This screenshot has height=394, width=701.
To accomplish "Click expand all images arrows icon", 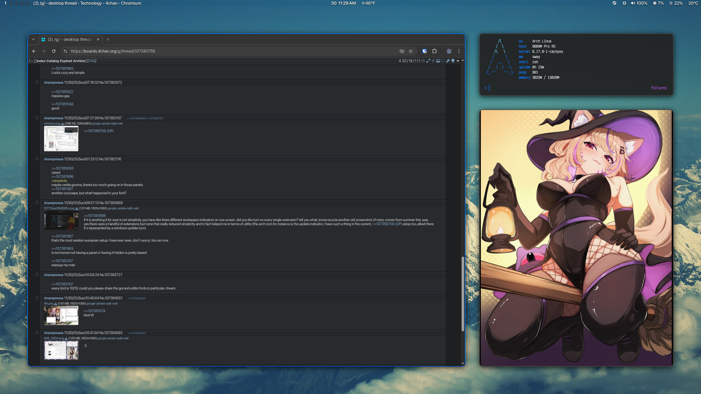I will point(428,61).
